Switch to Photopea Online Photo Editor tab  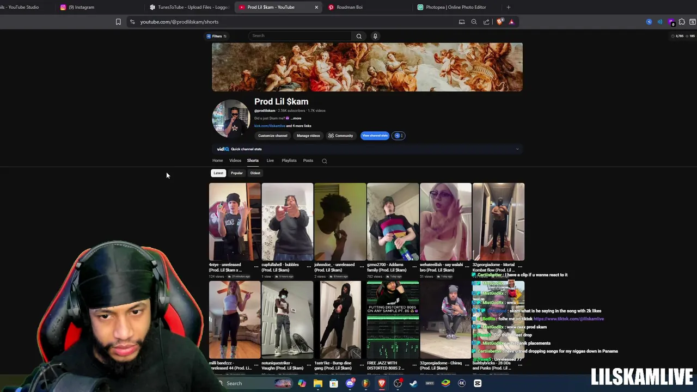[x=457, y=7]
